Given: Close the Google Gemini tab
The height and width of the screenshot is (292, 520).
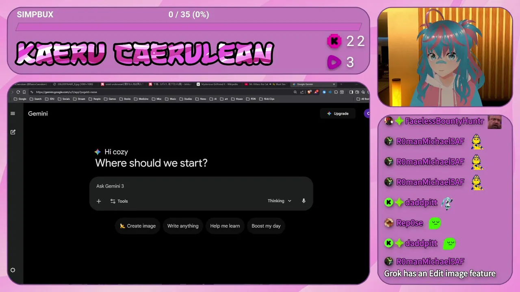Looking at the screenshot, I should click(x=334, y=84).
